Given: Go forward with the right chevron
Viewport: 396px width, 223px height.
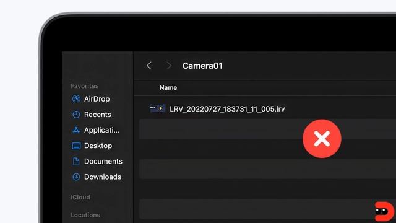Looking at the screenshot, I should pyautogui.click(x=169, y=66).
